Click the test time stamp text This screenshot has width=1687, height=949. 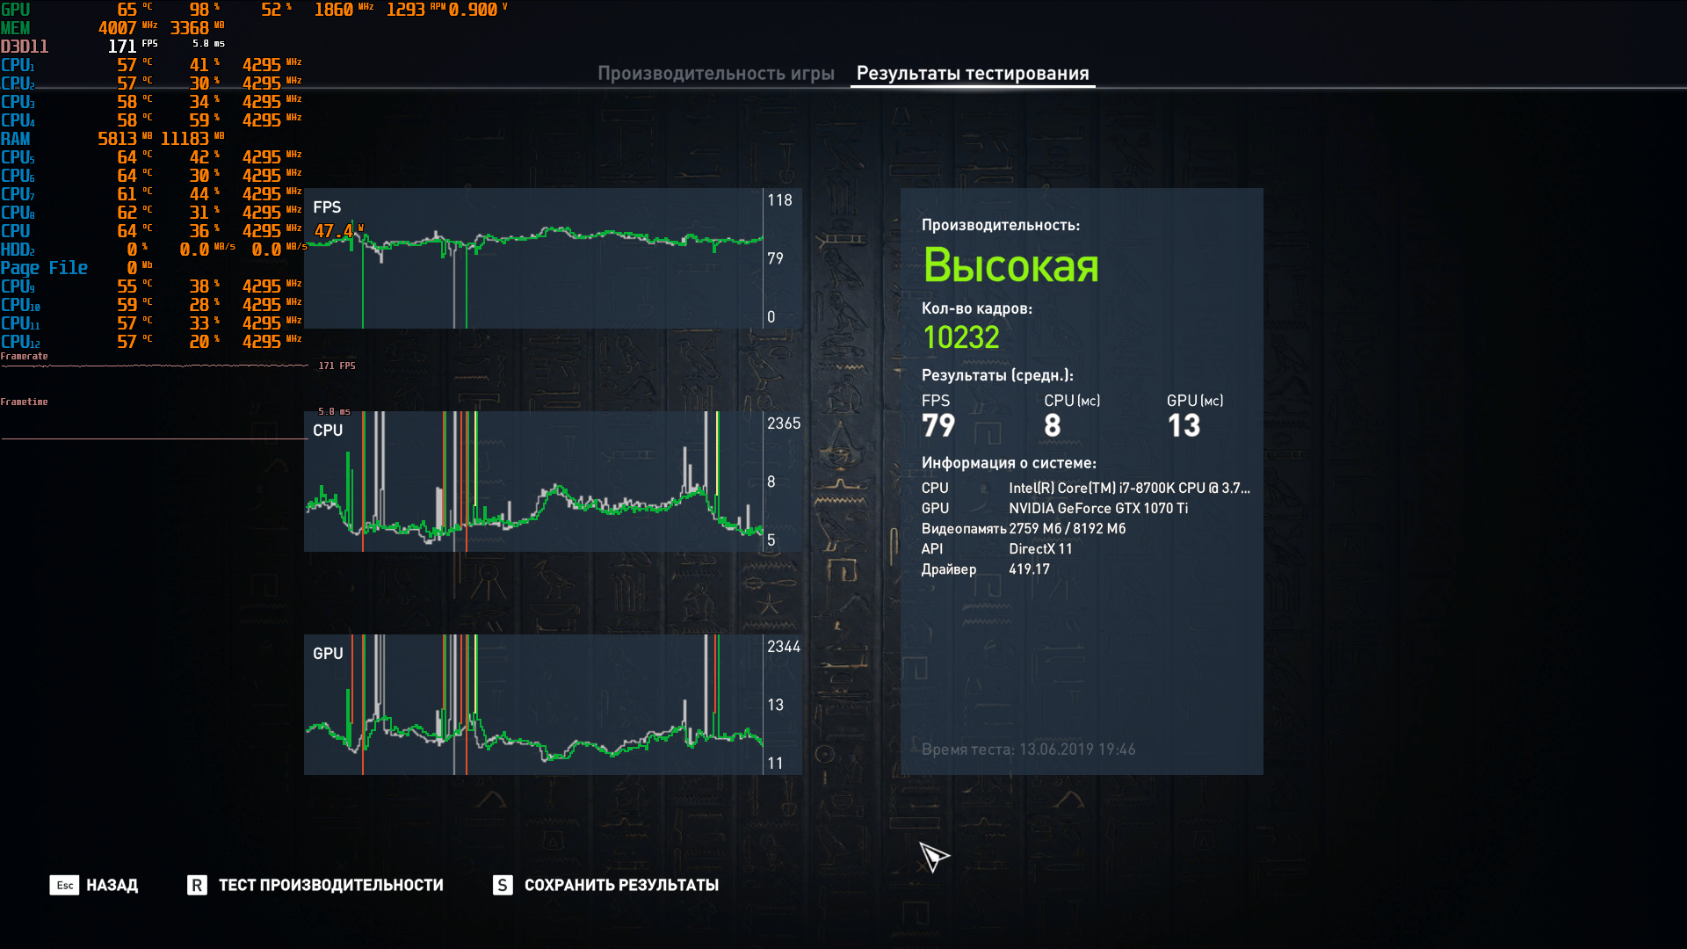(1028, 750)
